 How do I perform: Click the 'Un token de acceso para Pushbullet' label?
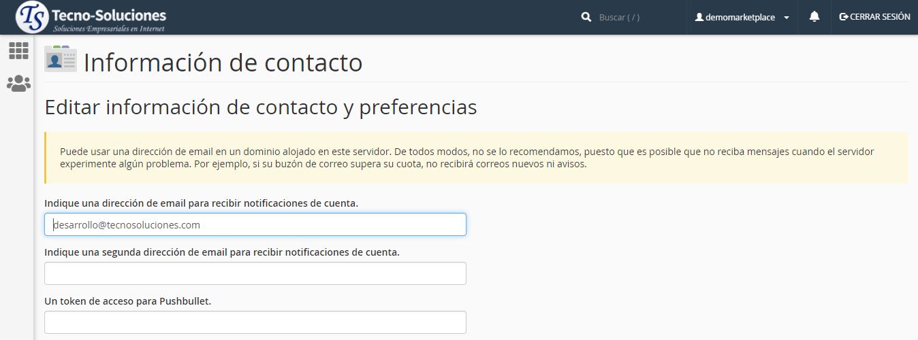click(127, 301)
